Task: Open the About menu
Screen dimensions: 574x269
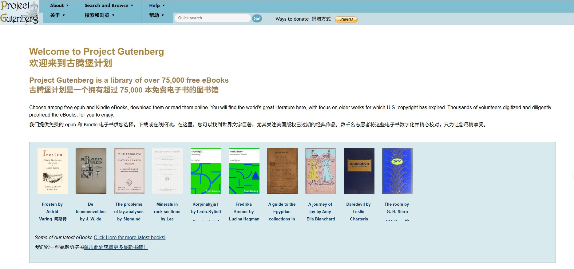Action: pyautogui.click(x=59, y=10)
